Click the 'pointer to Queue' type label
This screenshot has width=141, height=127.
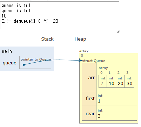tap(36, 59)
